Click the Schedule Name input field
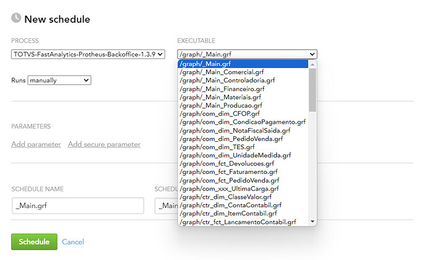427x260 pixels. (77, 206)
